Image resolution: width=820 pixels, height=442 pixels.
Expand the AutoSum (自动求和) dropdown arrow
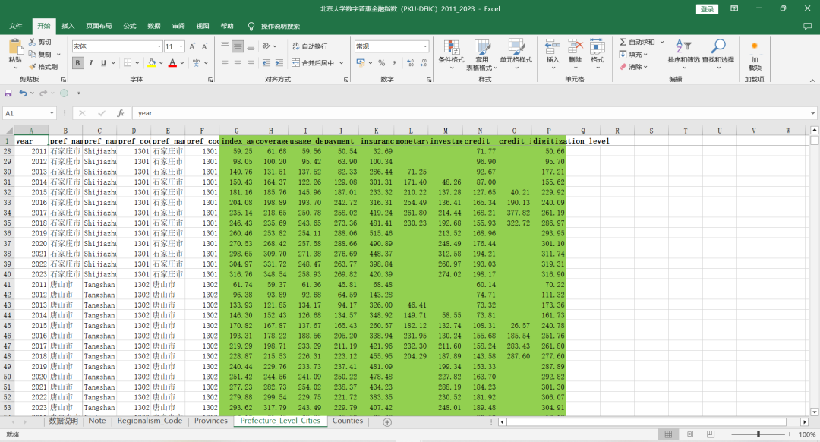coord(662,42)
